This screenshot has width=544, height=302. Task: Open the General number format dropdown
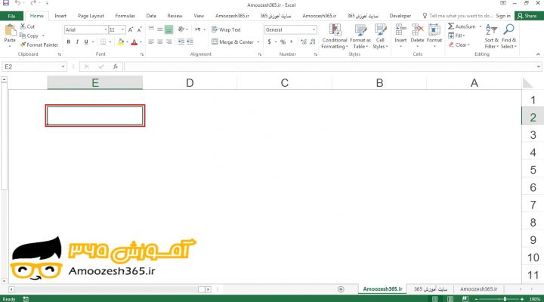coord(314,29)
